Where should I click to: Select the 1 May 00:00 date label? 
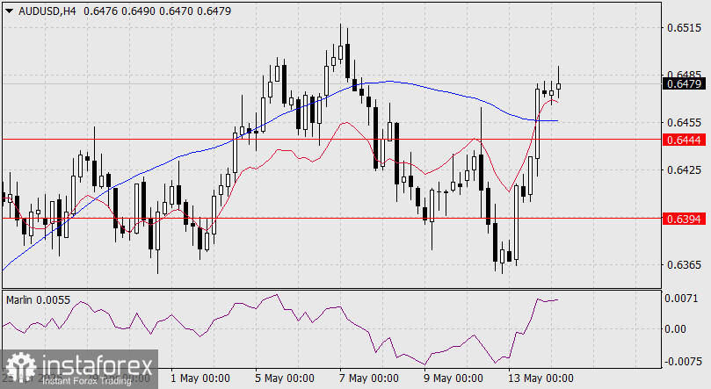tap(200, 378)
